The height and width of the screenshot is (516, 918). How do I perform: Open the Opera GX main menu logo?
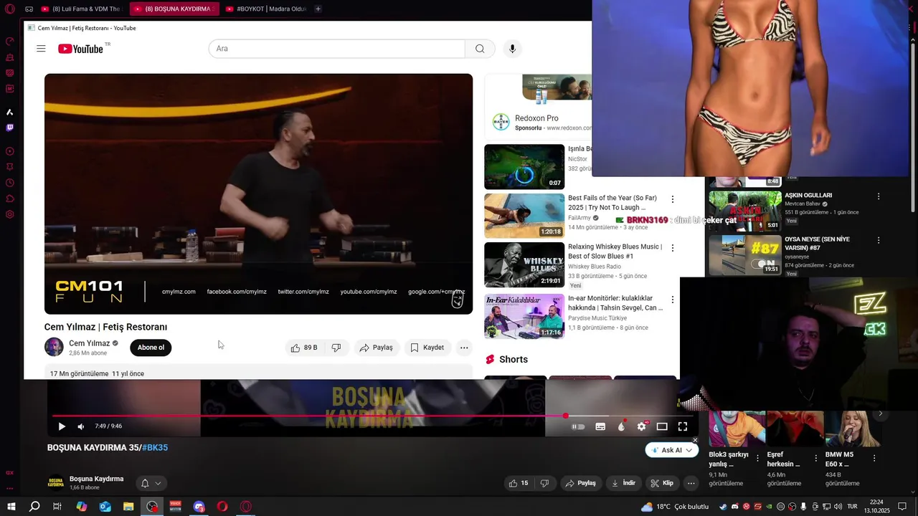pos(9,9)
